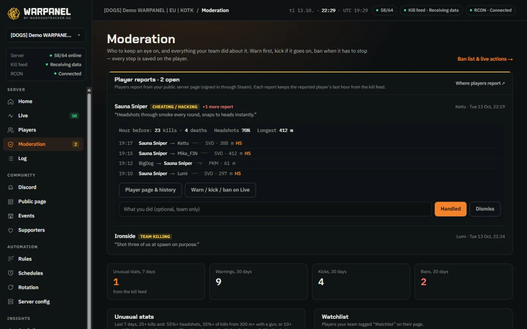Viewport: 527px width, 329px height.
Task: Open the 'Ban list & live actions' link
Action: (485, 59)
